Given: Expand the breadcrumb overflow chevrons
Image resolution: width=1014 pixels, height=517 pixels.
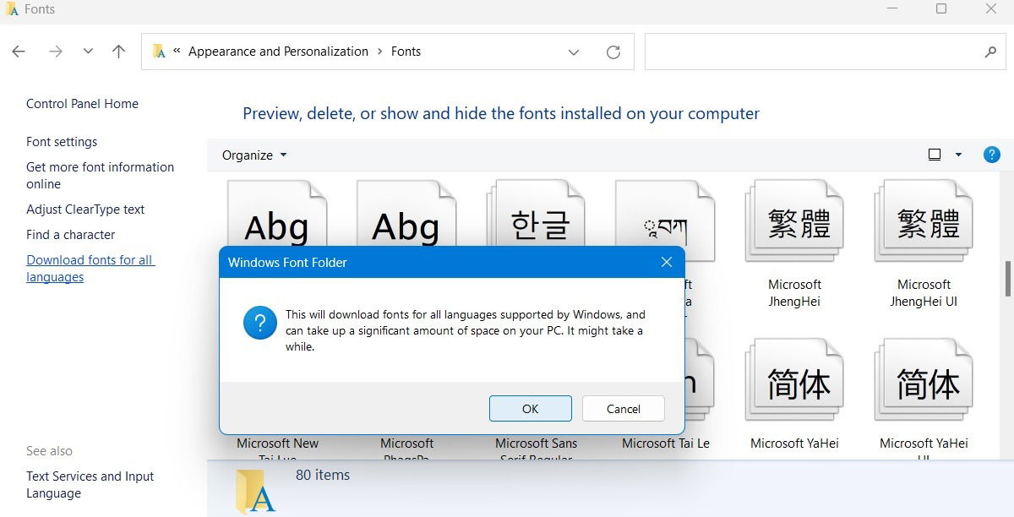Looking at the screenshot, I should pos(177,52).
